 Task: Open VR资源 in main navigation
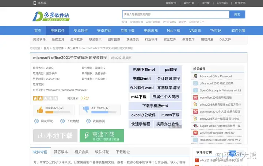click(195, 31)
